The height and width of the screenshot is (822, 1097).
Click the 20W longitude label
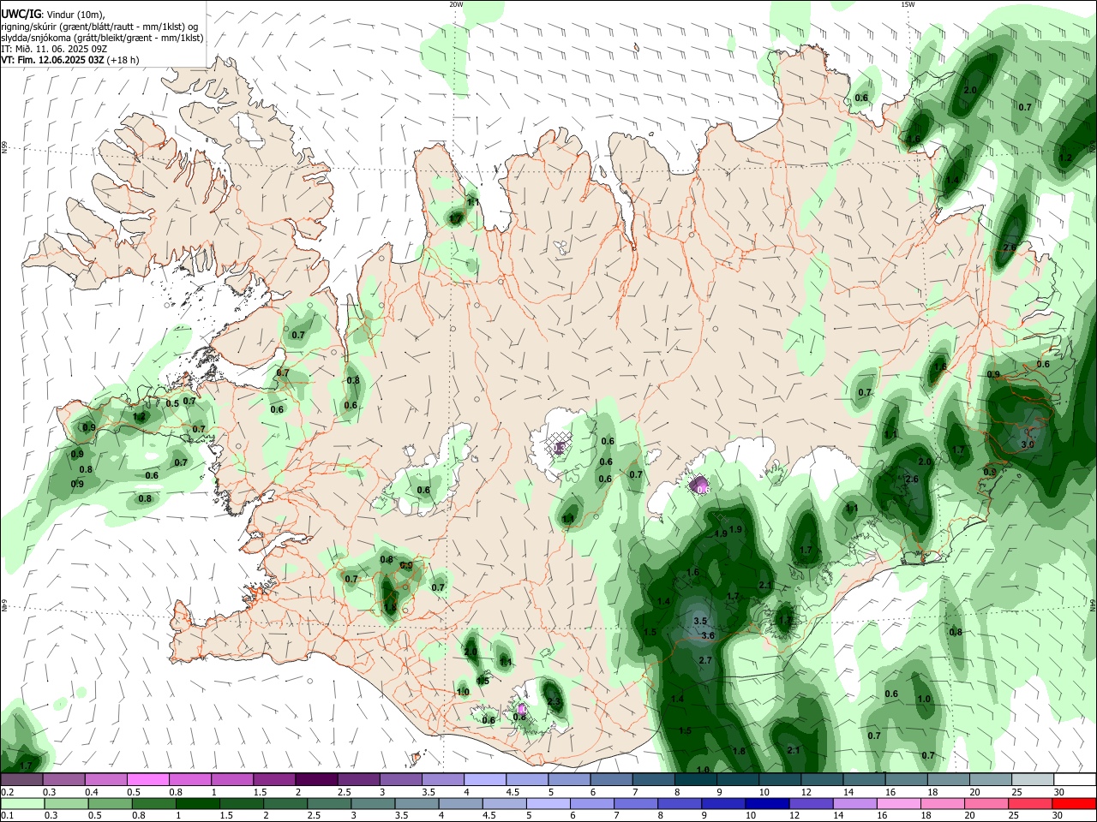point(456,4)
